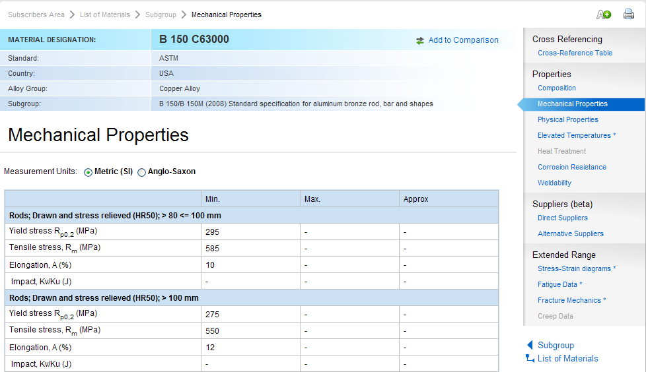Click the printer icon
Screen dimensions: 646x372
pos(628,15)
